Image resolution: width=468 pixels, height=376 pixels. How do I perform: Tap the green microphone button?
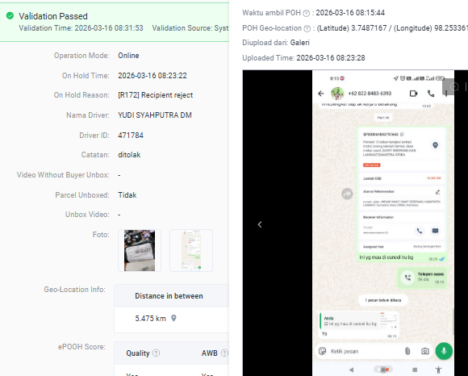point(444,351)
